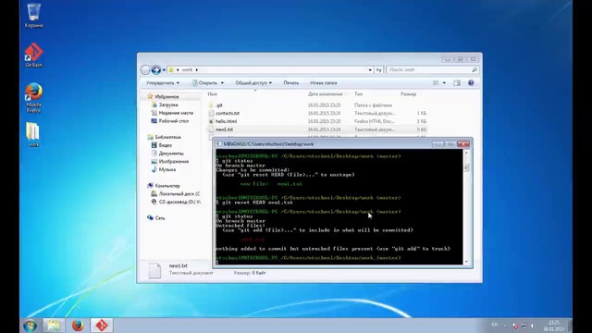Viewport: 592px width, 333px height.
Task: Switch to Explorer via its taskbar icon
Action: click(x=54, y=326)
